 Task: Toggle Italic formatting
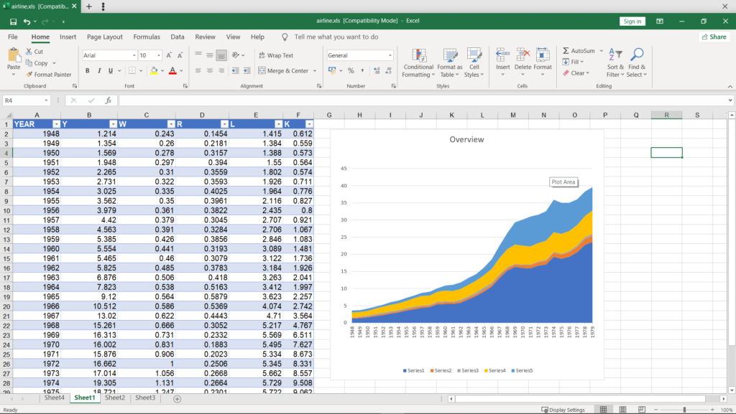pyautogui.click(x=99, y=71)
